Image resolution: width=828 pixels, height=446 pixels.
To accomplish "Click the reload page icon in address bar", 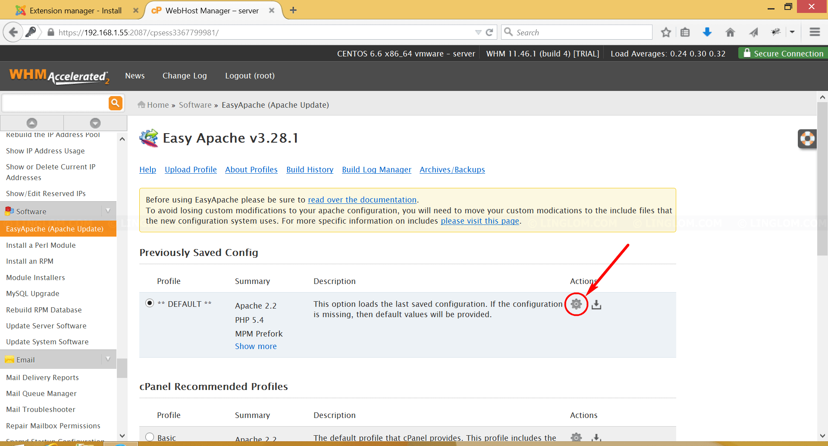I will pos(489,32).
